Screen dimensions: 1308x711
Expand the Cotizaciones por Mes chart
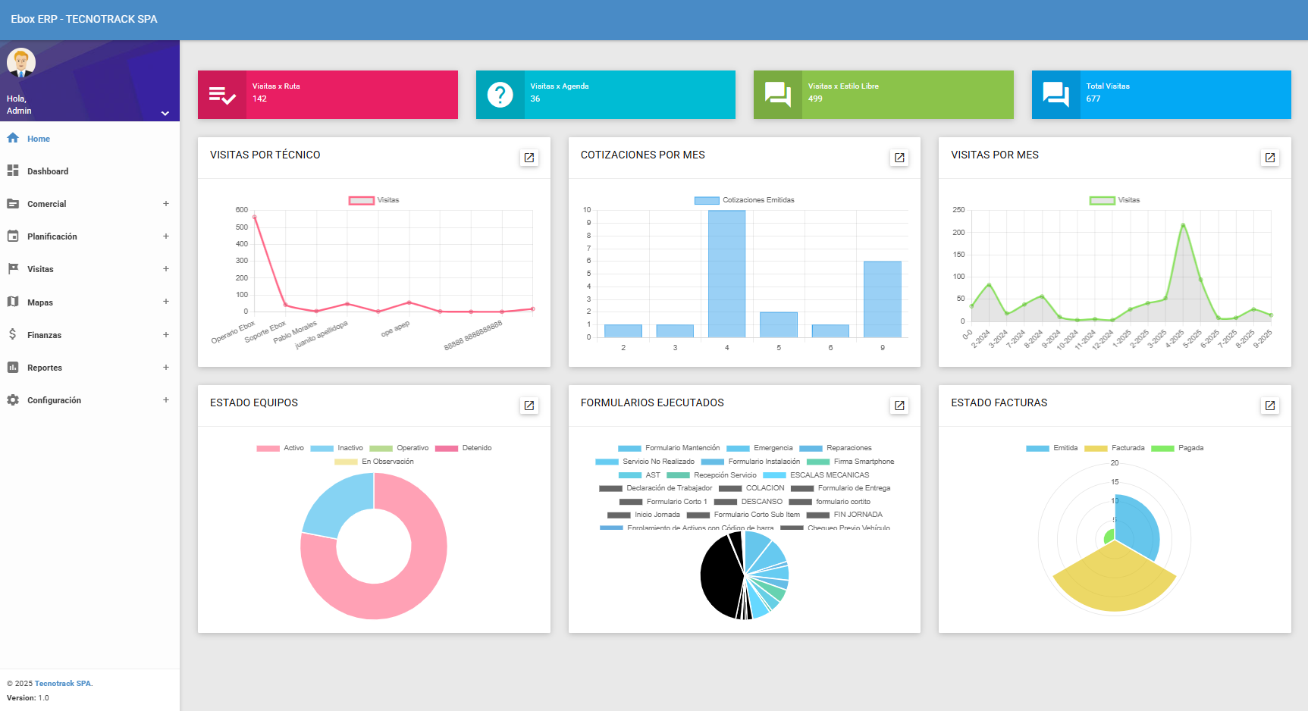coord(899,158)
